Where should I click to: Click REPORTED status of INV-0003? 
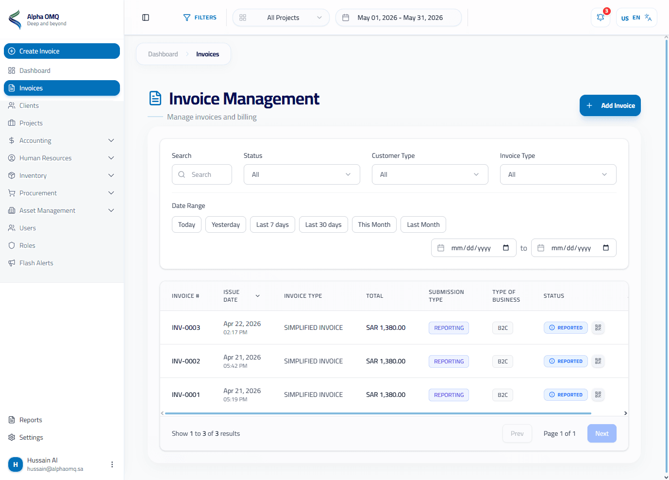pos(566,327)
